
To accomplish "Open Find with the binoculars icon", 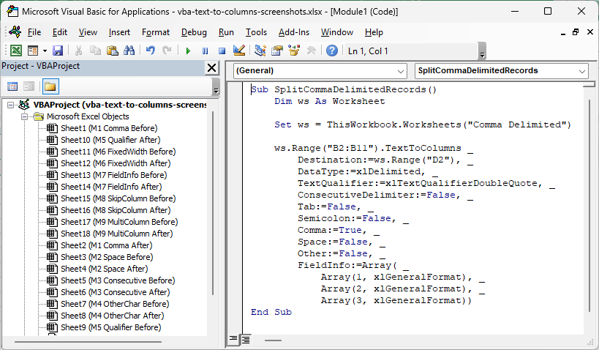I will point(129,51).
